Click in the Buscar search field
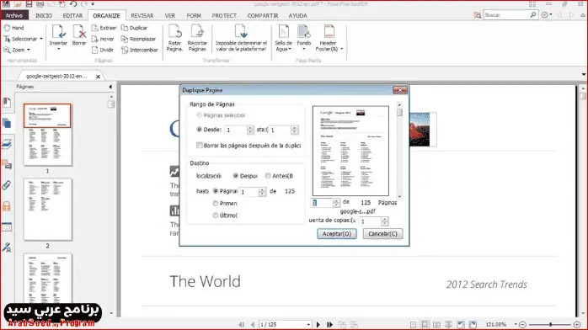The height and width of the screenshot is (330, 588). pyautogui.click(x=506, y=15)
